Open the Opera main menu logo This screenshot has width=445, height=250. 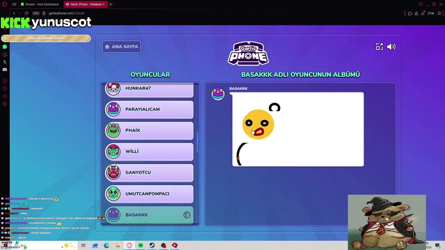coord(5,4)
